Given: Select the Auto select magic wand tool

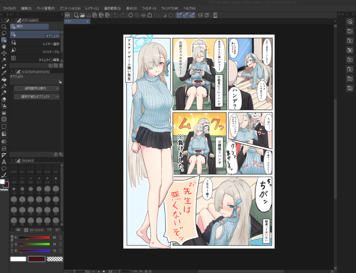Looking at the screenshot, I should [4, 60].
